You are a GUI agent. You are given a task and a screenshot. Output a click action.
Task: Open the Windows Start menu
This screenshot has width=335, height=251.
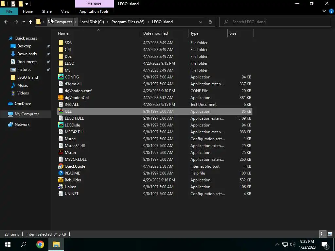pos(8,244)
